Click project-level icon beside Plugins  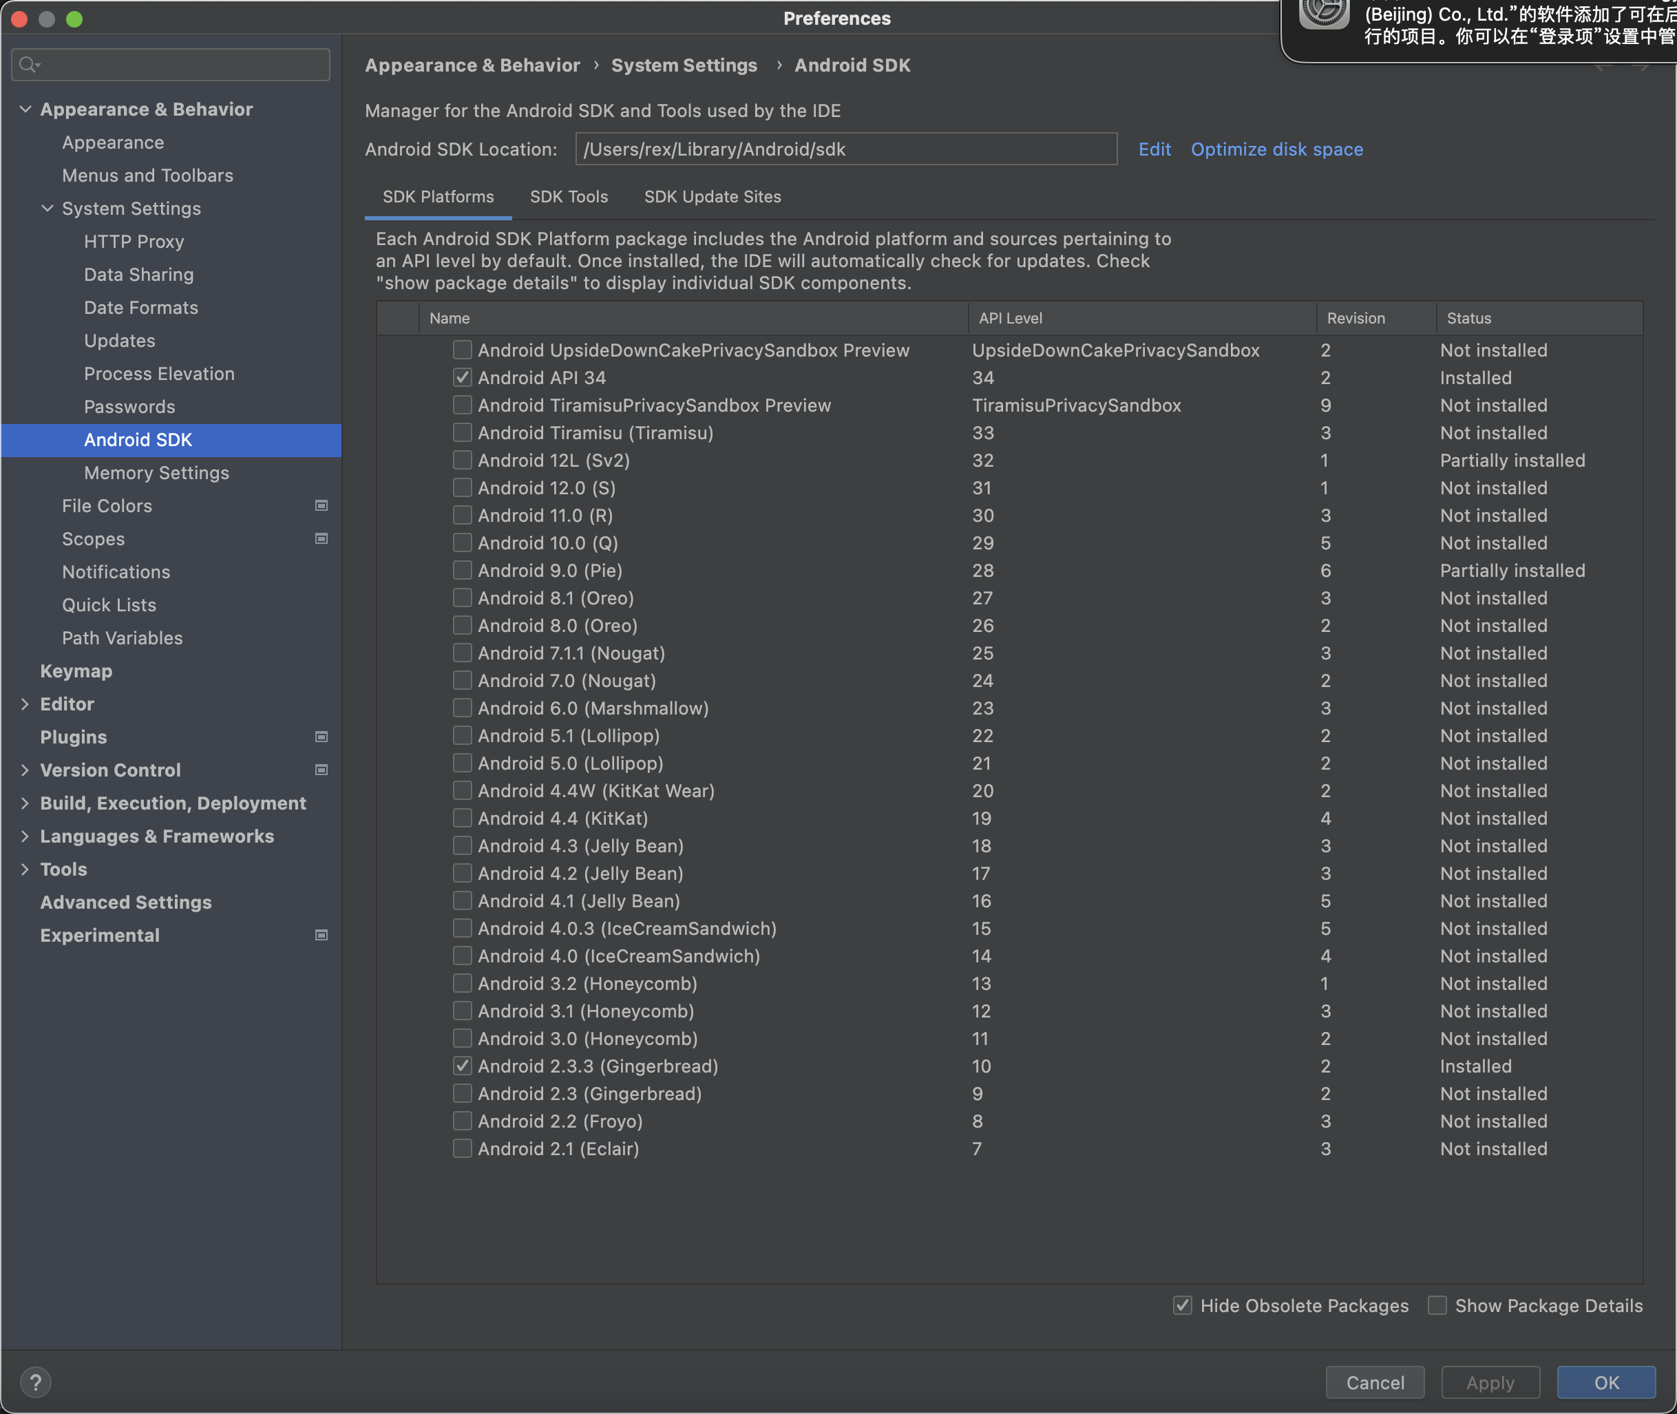[x=321, y=737]
